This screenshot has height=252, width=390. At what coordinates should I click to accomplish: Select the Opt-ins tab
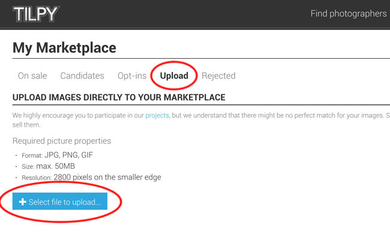132,76
